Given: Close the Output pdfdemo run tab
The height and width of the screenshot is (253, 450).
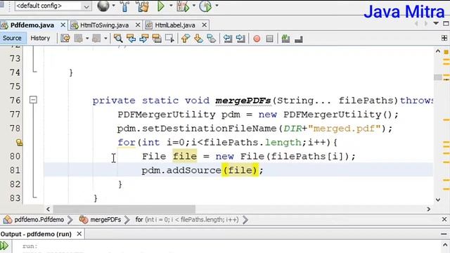Looking at the screenshot, I should click(x=79, y=234).
